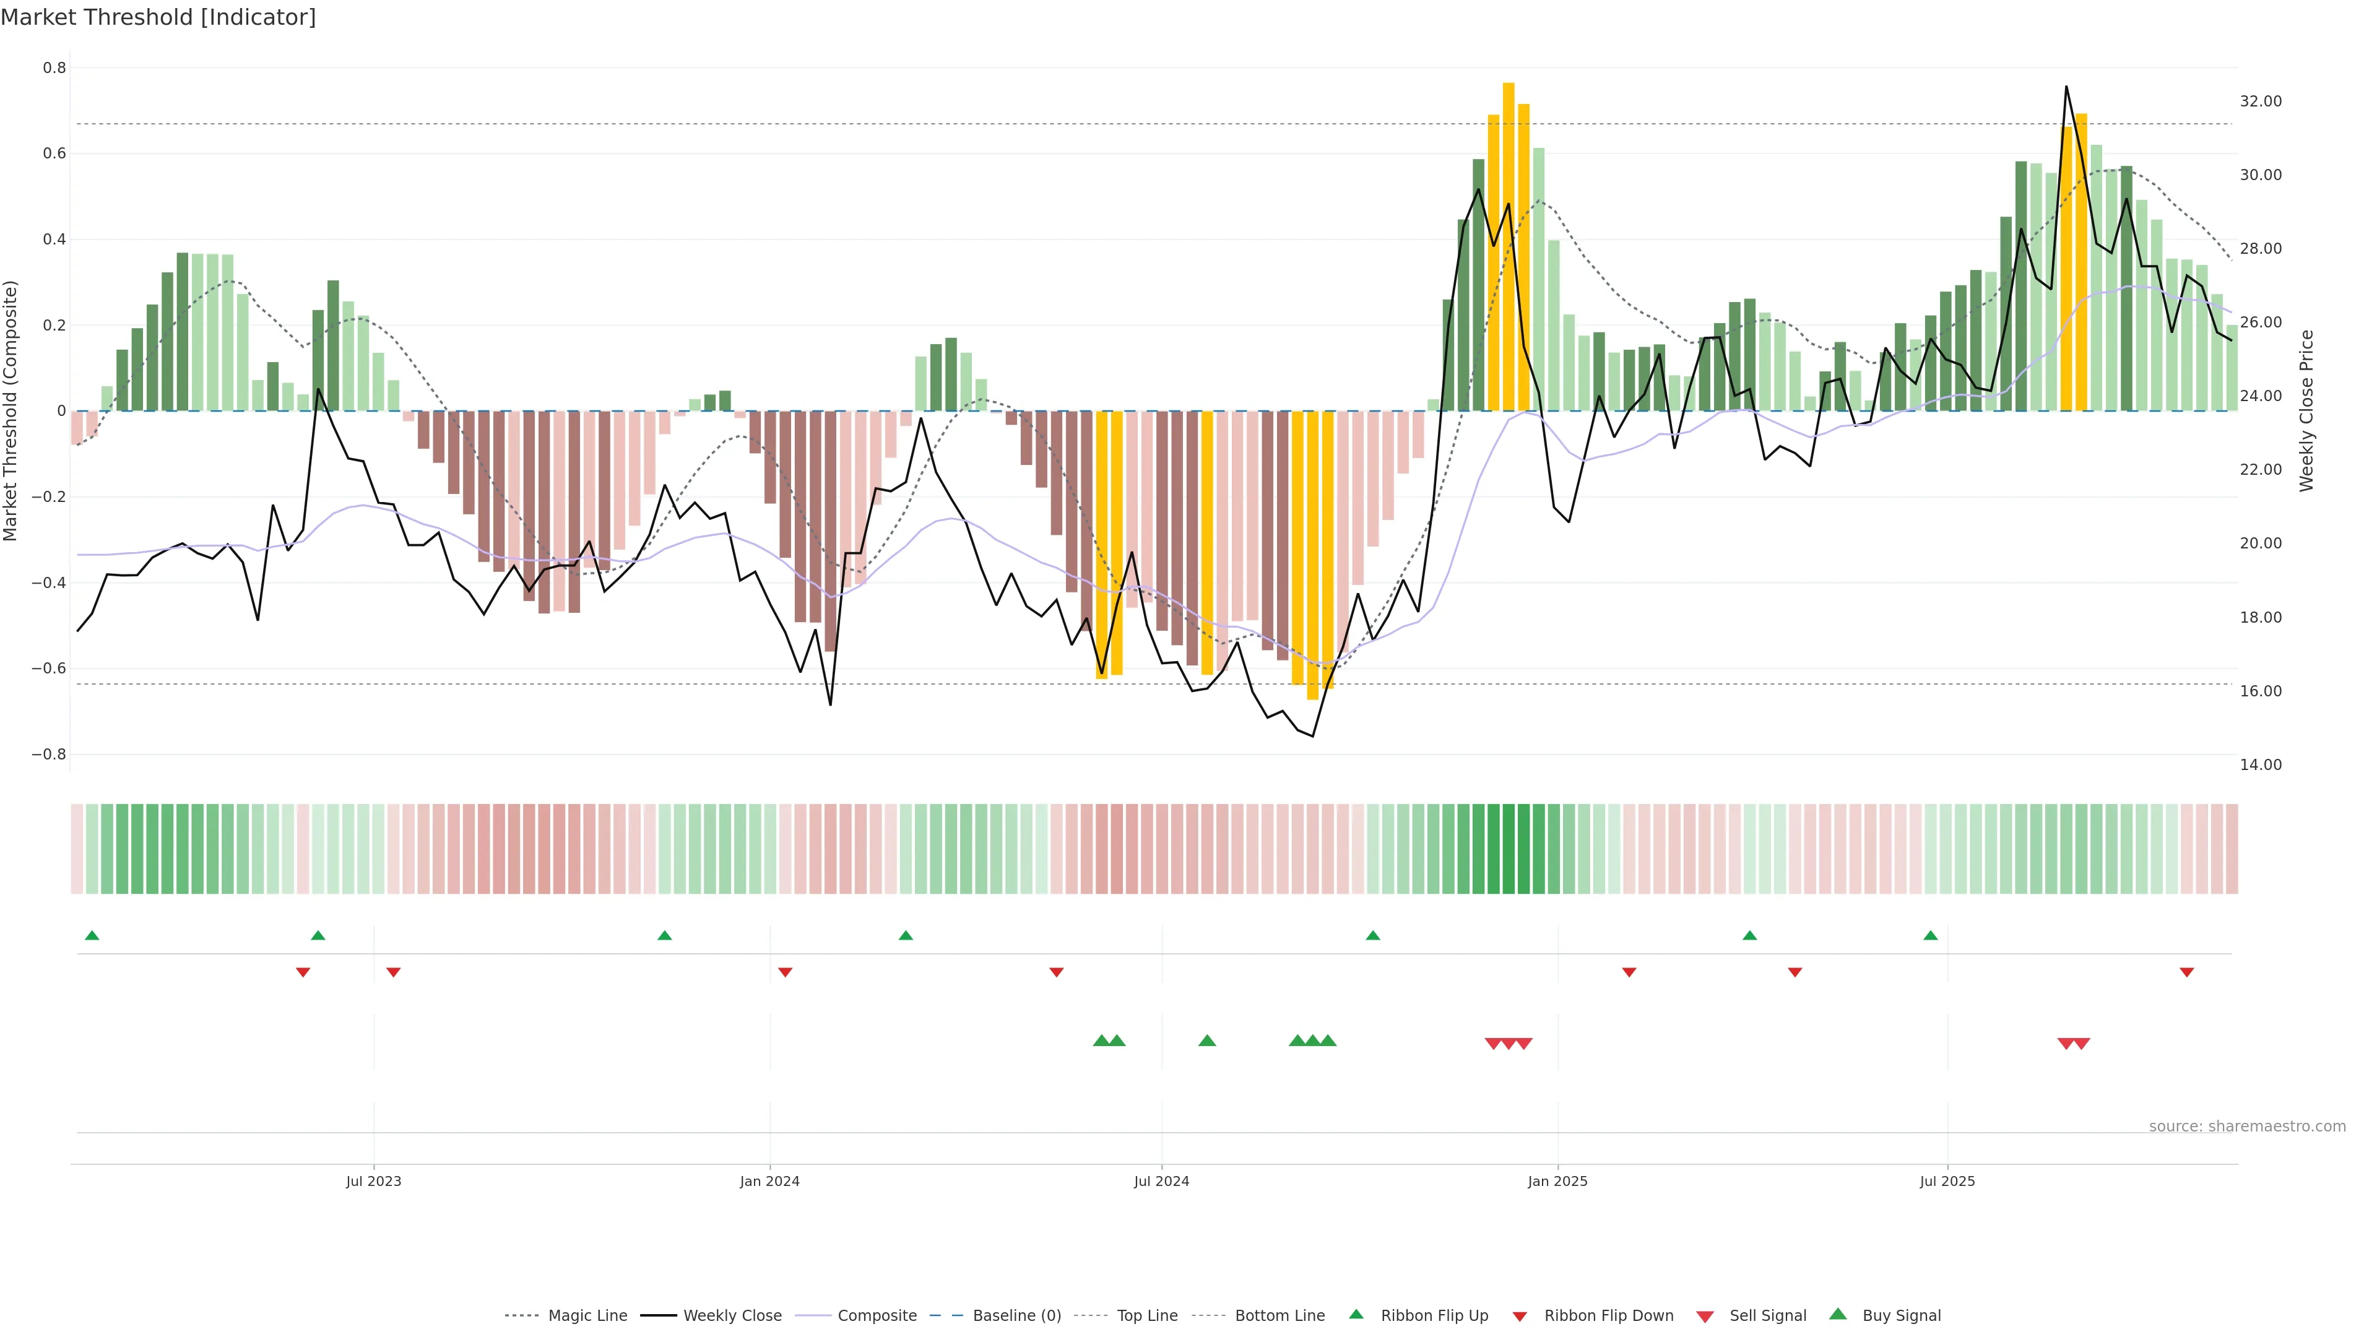This screenshot has height=1337, width=2377.
Task: Toggle Weekly Close legend entry
Action: 732,1316
